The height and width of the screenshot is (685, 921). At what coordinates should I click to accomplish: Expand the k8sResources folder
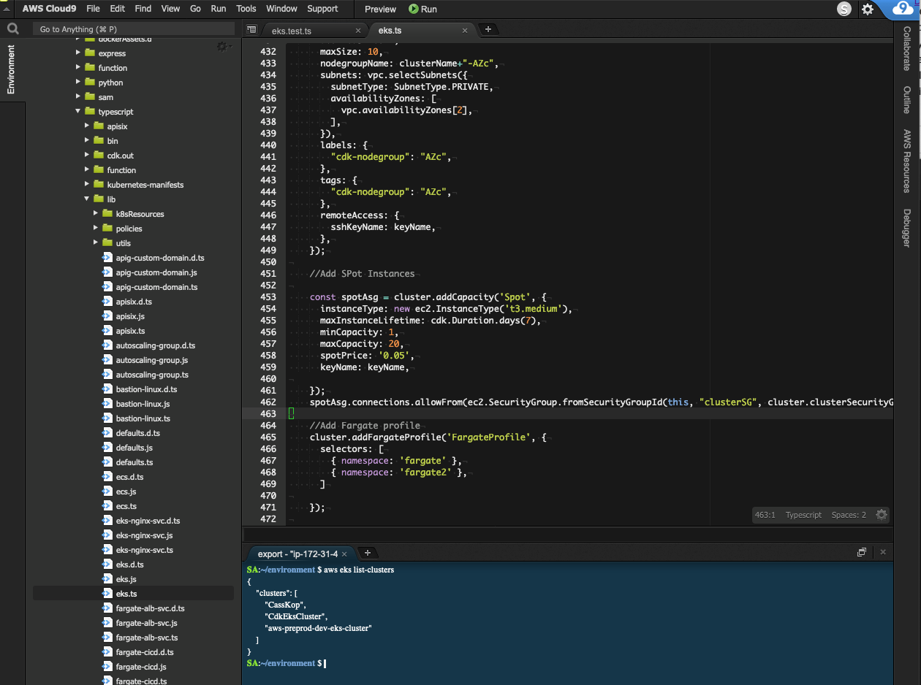(96, 214)
